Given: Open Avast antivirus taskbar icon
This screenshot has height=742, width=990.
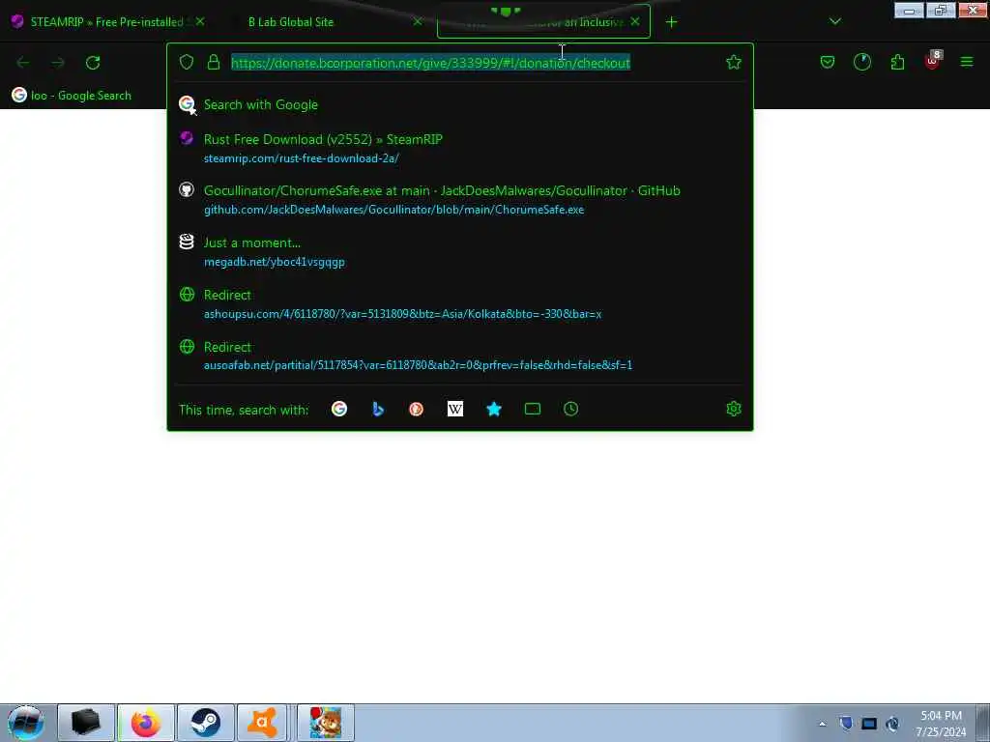Looking at the screenshot, I should point(263,723).
